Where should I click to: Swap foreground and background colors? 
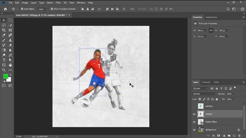pyautogui.click(x=10, y=75)
